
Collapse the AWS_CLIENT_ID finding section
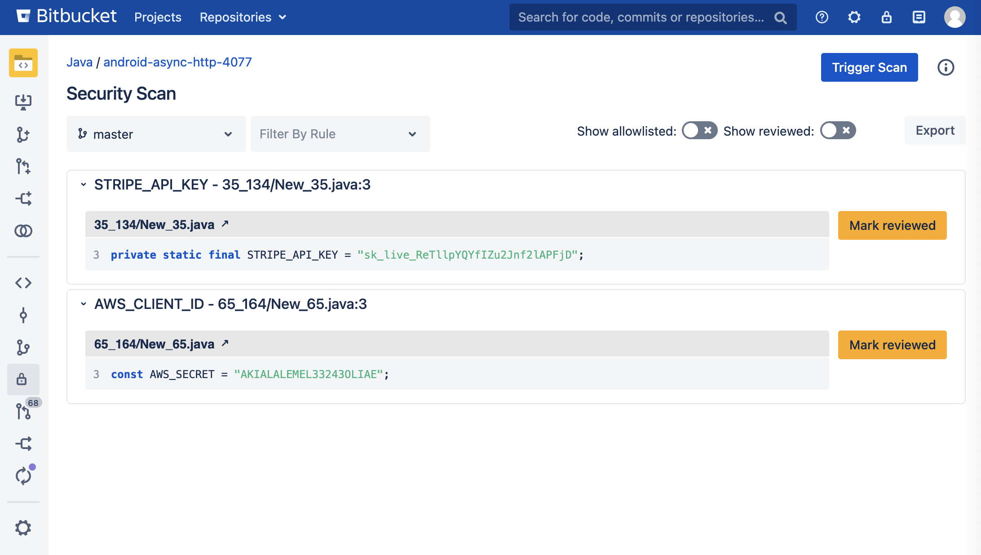coord(84,304)
